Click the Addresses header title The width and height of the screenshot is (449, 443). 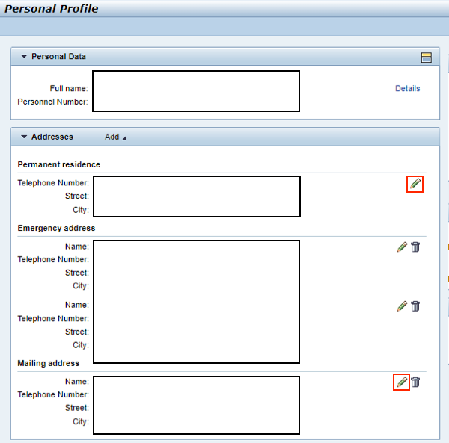52,137
